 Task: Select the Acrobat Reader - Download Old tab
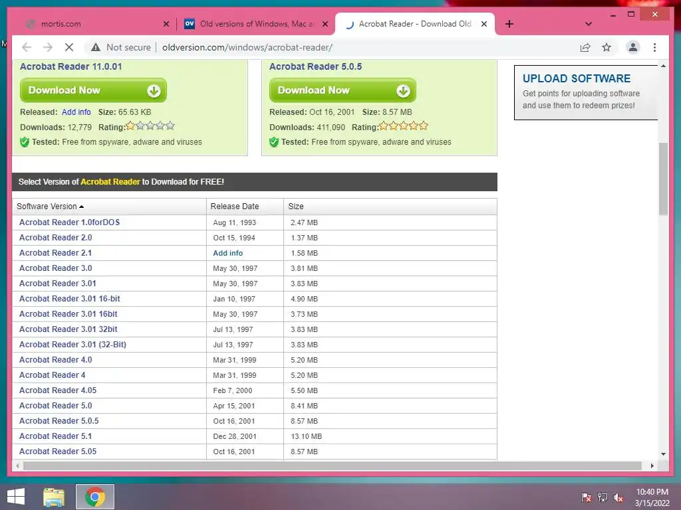coord(415,24)
